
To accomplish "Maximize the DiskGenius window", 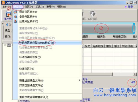I will coord(131,2).
